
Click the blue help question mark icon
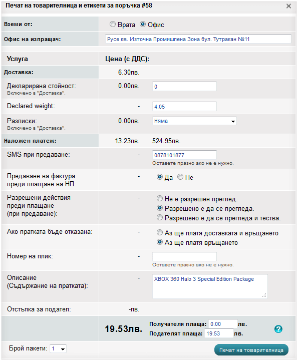[278, 329]
